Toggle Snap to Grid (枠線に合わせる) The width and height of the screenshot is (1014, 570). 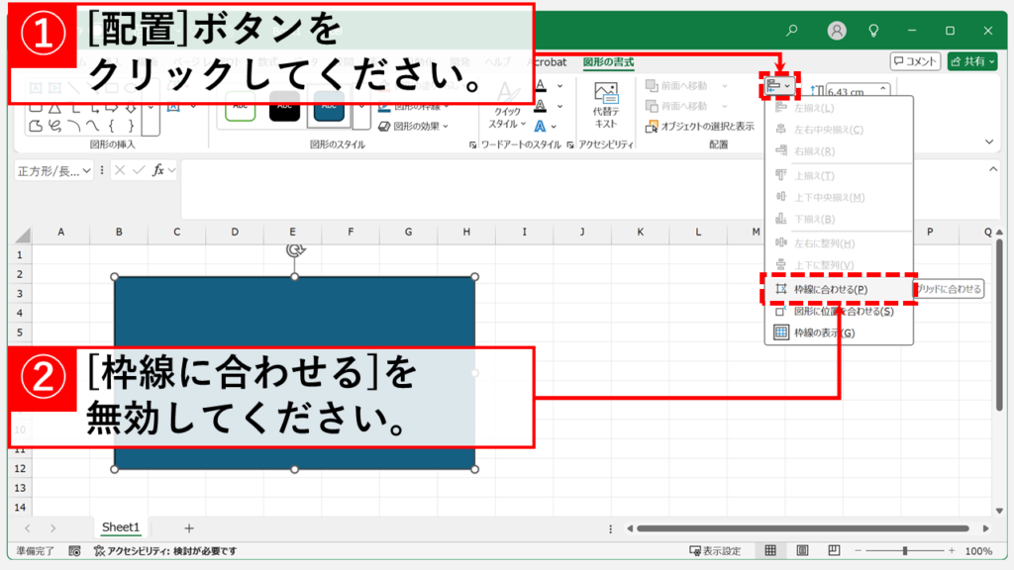click(839, 290)
